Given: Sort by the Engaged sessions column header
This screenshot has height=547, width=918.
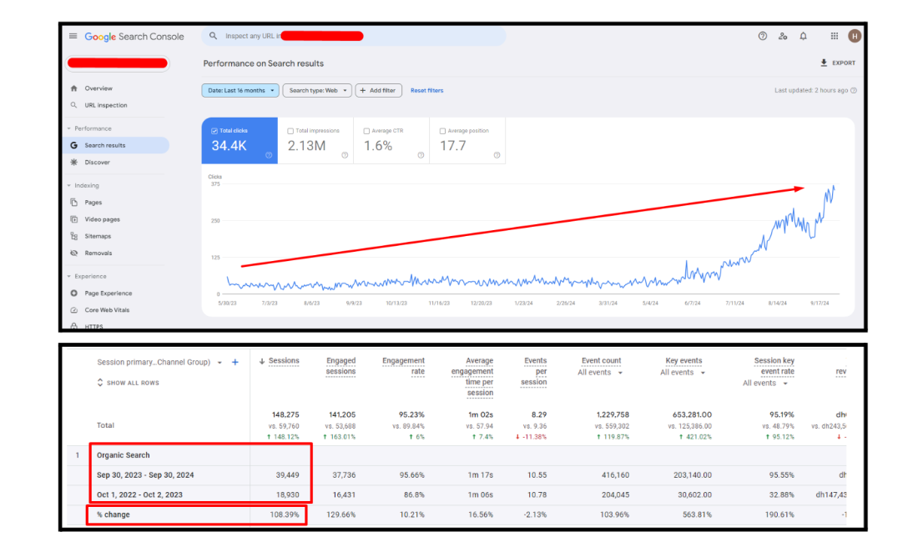Looking at the screenshot, I should (x=340, y=366).
